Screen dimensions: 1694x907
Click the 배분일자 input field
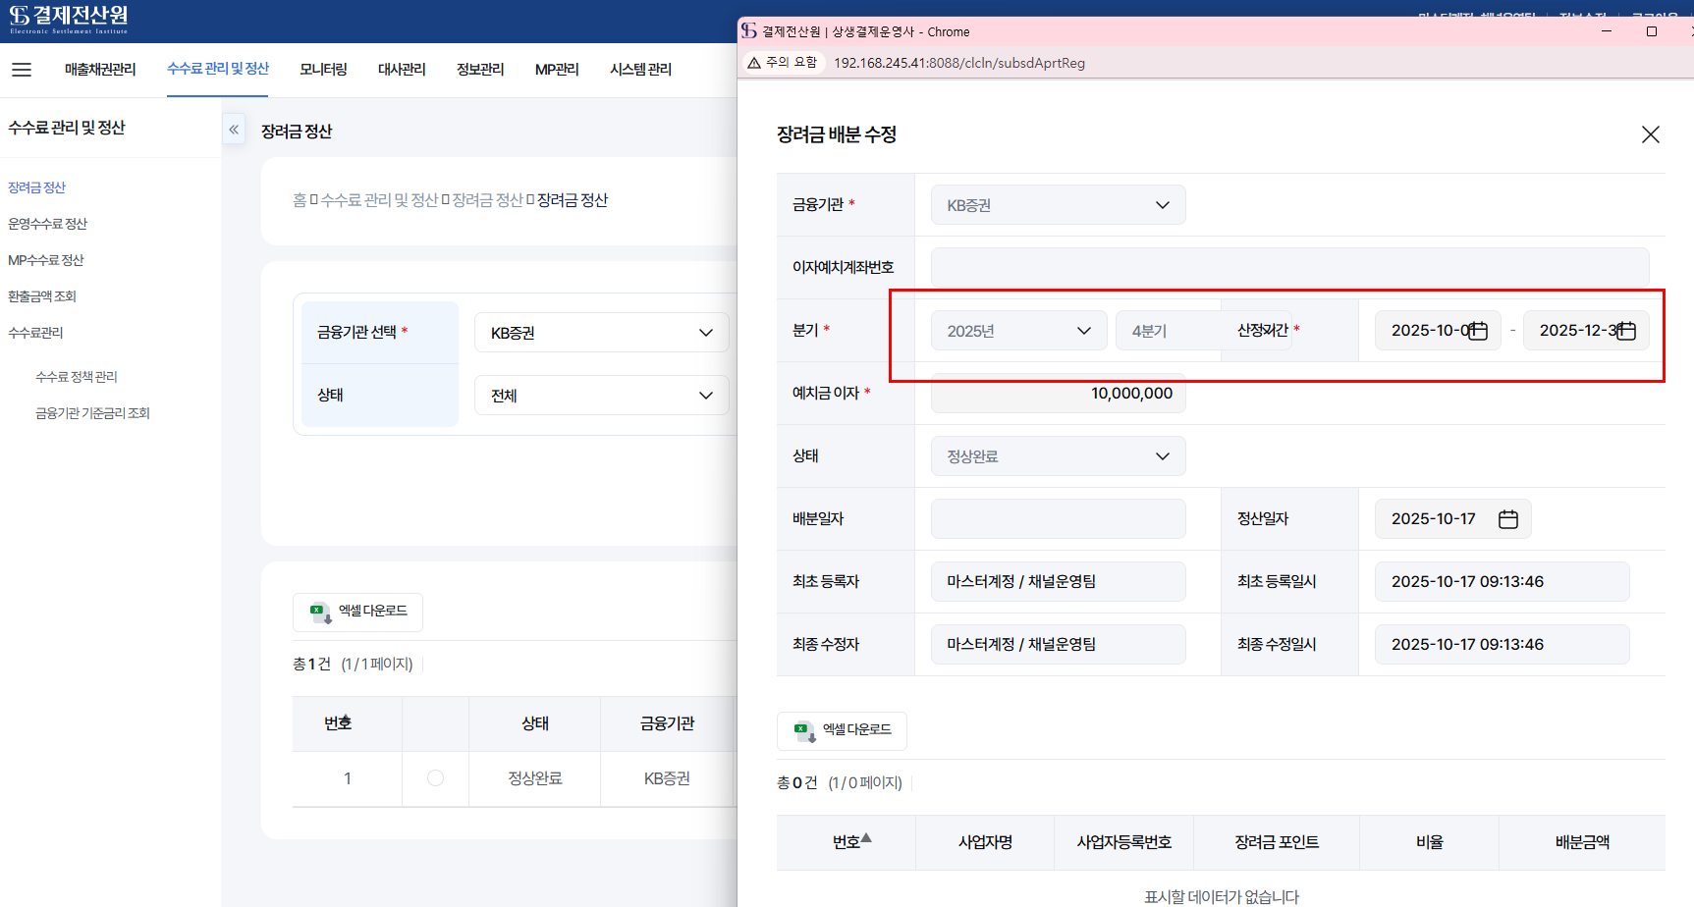[1058, 519]
